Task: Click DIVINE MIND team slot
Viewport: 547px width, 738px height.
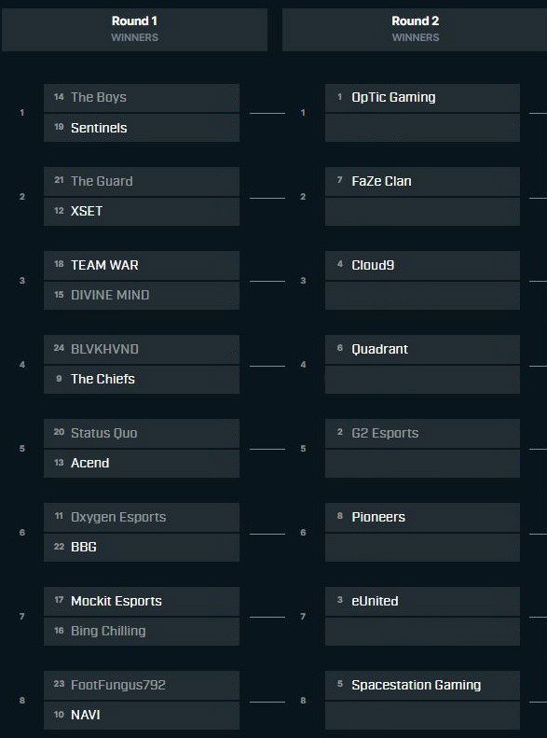Action: (142, 296)
